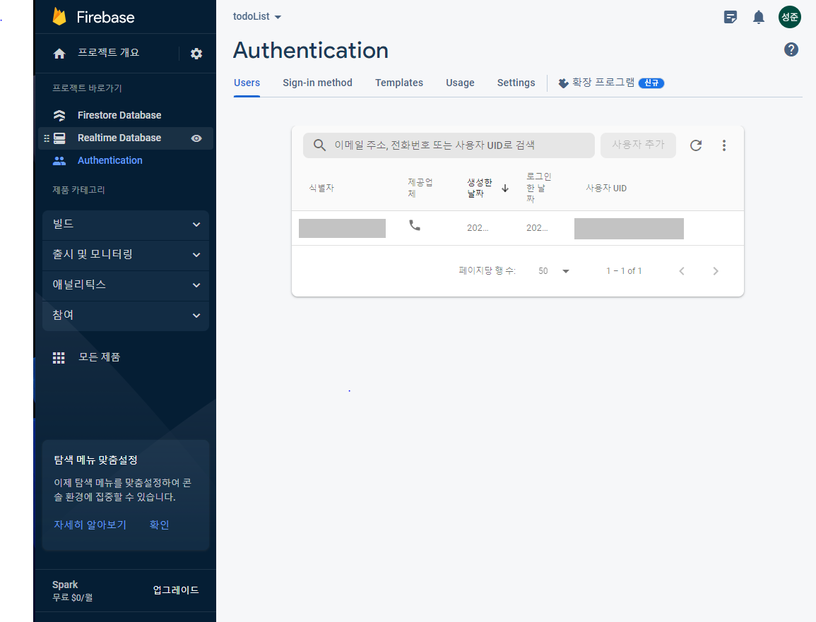Click the extensions puzzle icon

coord(563,83)
